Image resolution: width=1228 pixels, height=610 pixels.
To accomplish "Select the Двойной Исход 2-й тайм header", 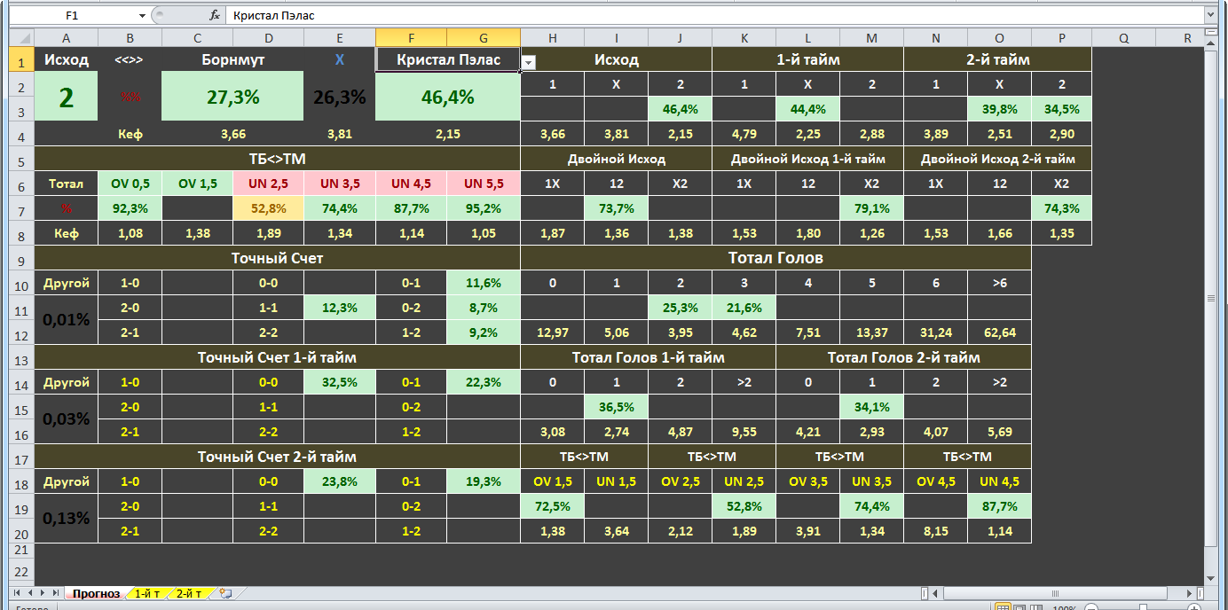I will tap(998, 160).
